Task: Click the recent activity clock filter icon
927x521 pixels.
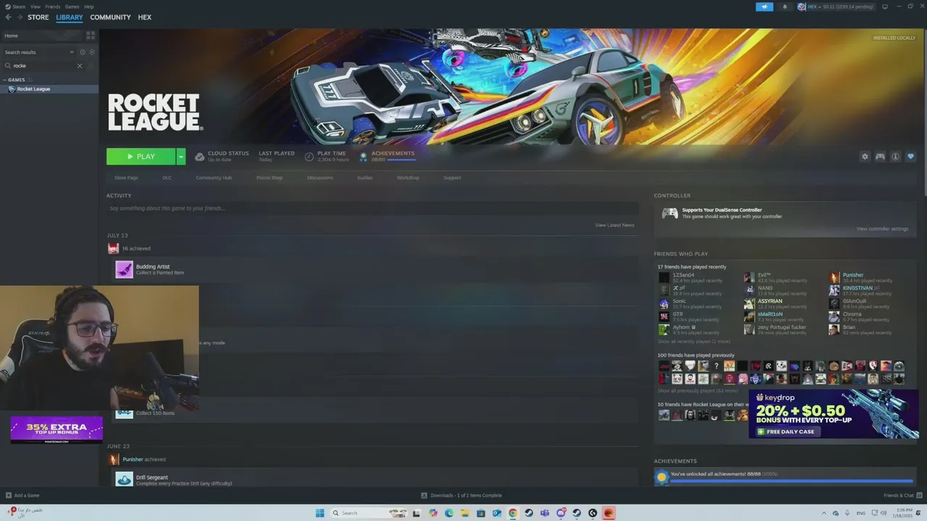Action: click(83, 52)
